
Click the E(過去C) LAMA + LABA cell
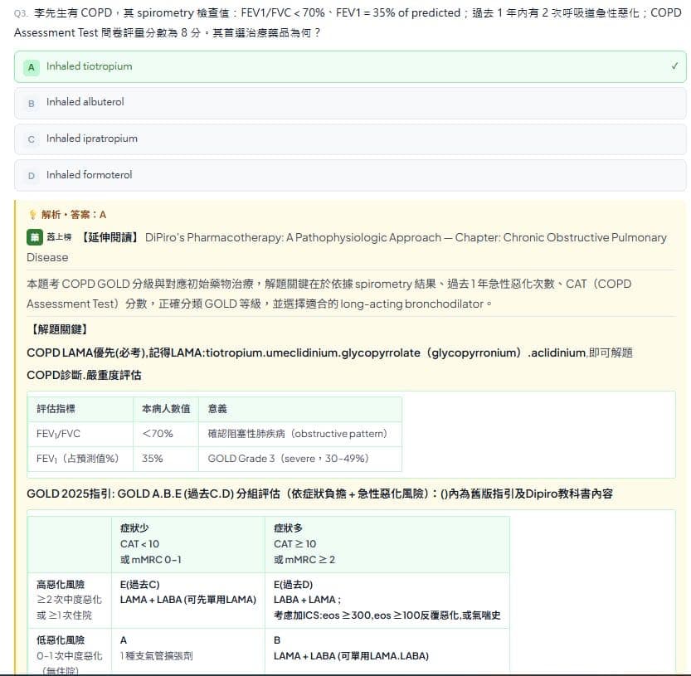pyautogui.click(x=188, y=601)
